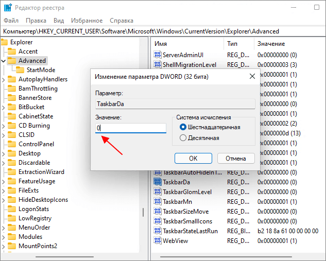Click the BitBucket folder icon

tap(12, 107)
